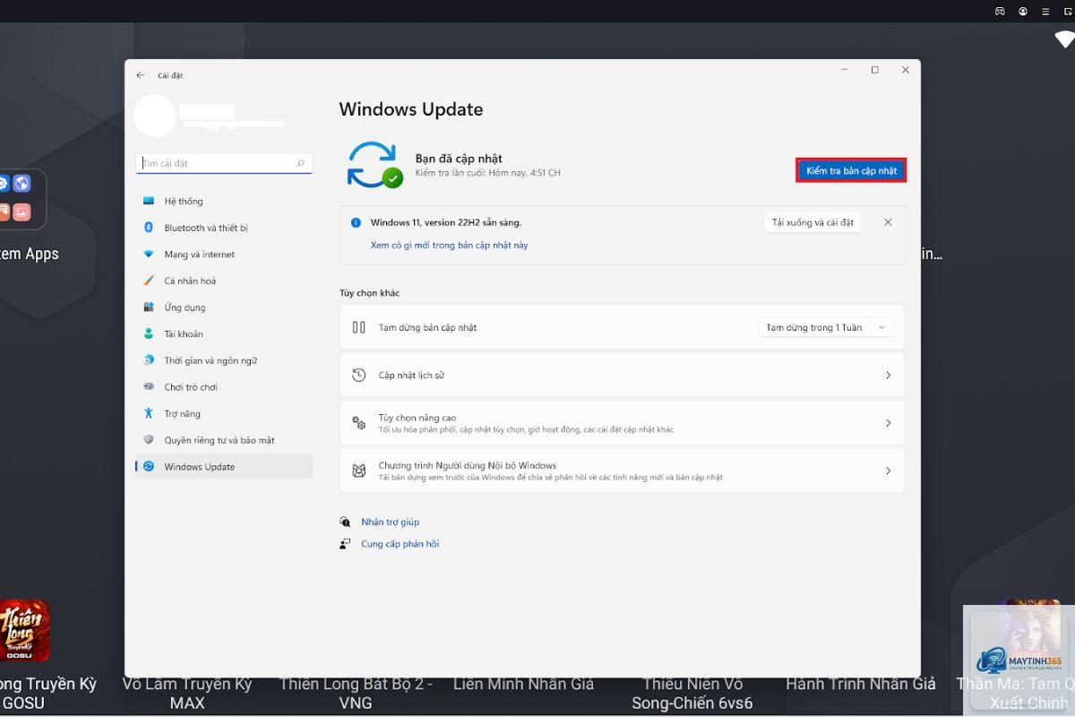Screen dimensions: 1075x717
Task: Open Cập nhật lịch sử row
Action: point(622,375)
